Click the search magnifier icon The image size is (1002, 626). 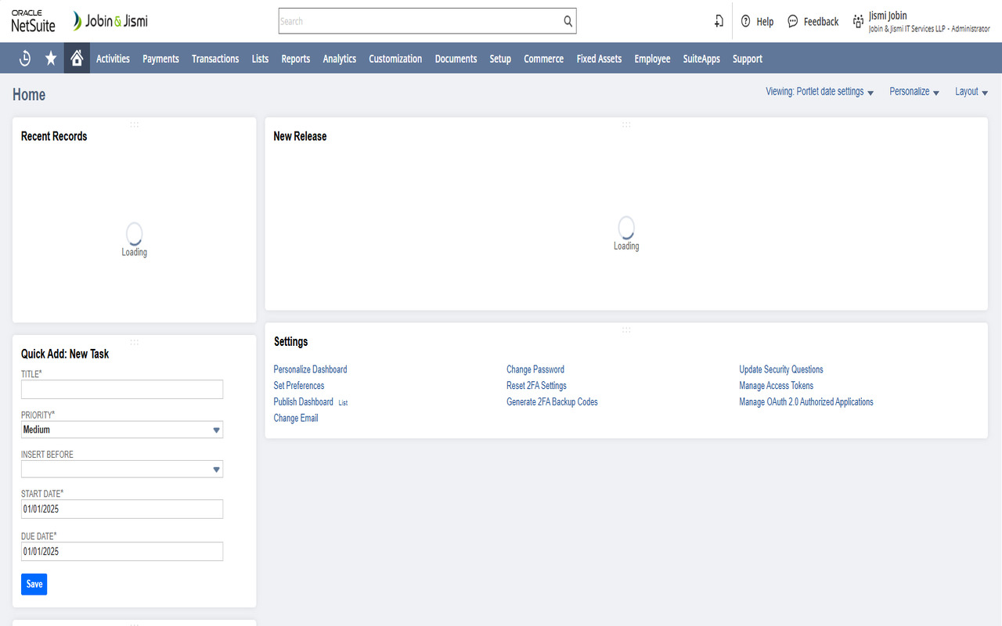click(x=568, y=21)
